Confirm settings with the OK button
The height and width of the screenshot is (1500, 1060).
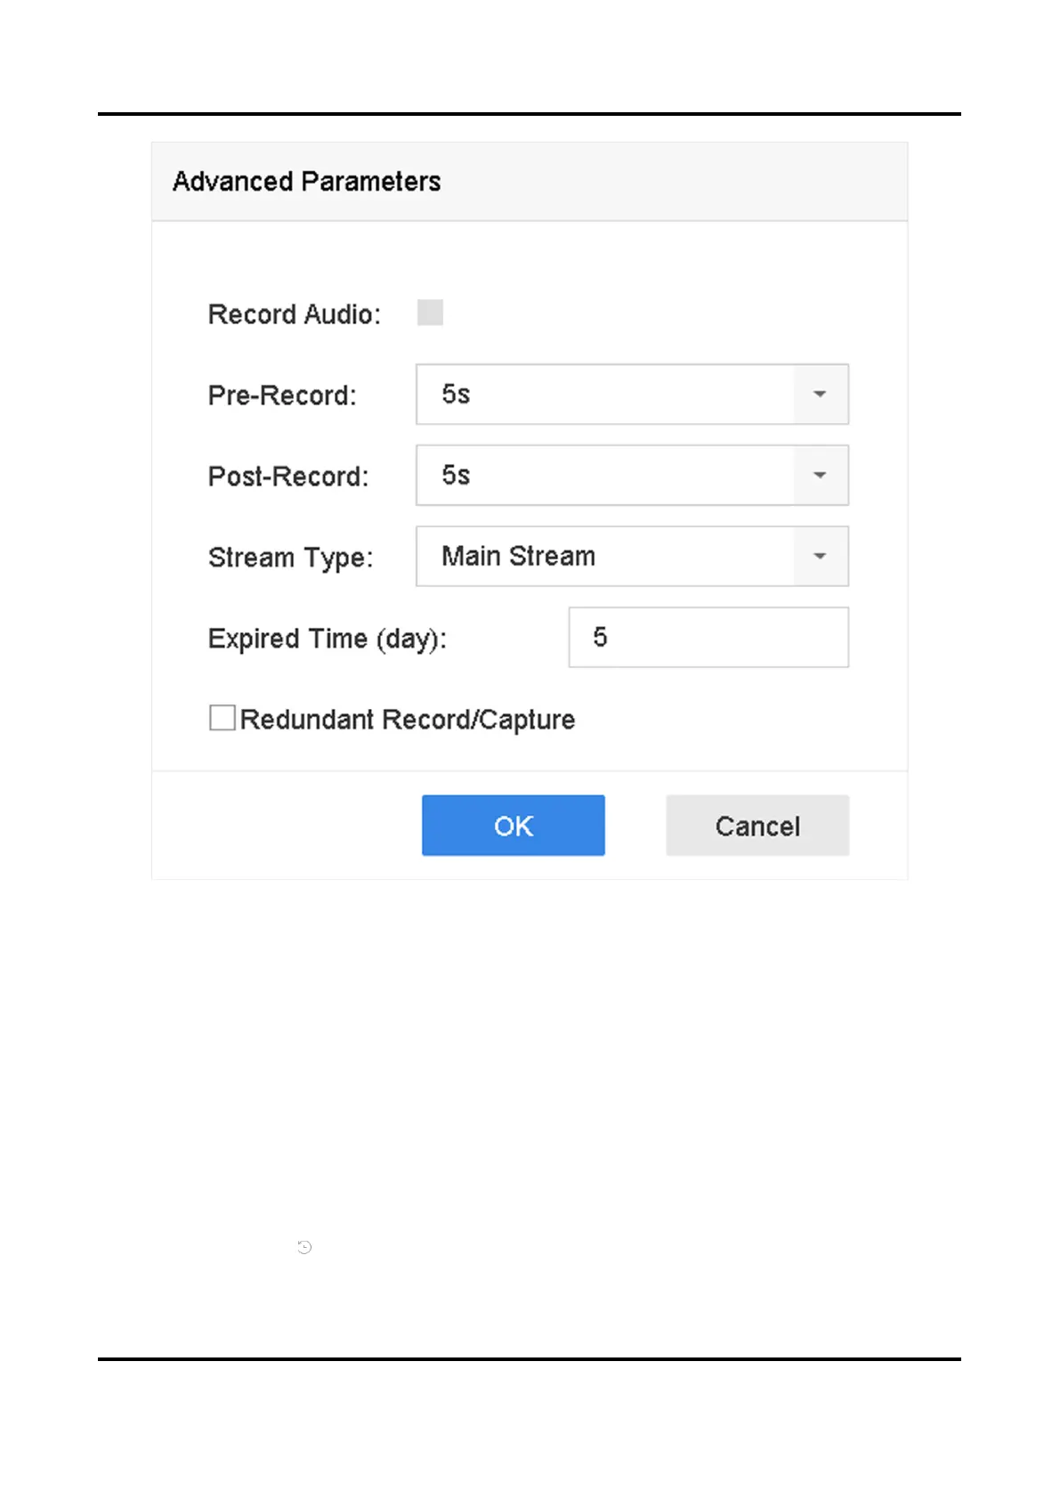pos(514,826)
